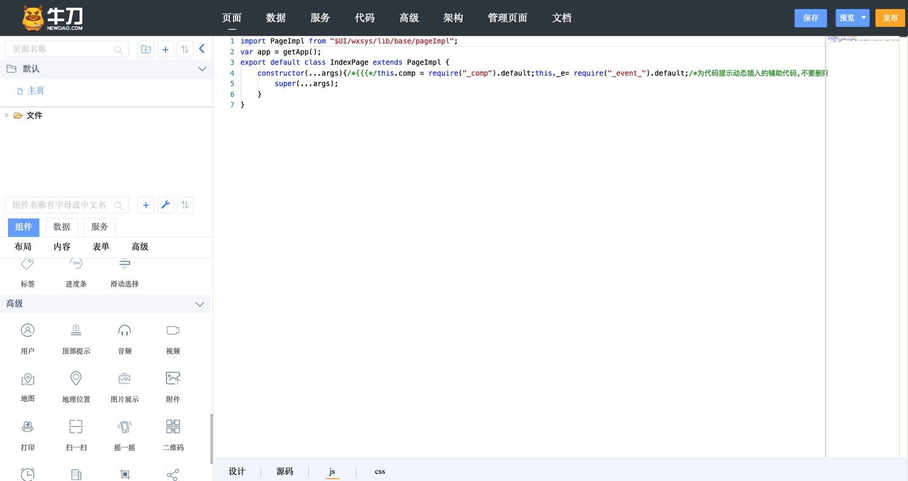
Task: Select the 附件 attachment component
Action: (x=173, y=387)
